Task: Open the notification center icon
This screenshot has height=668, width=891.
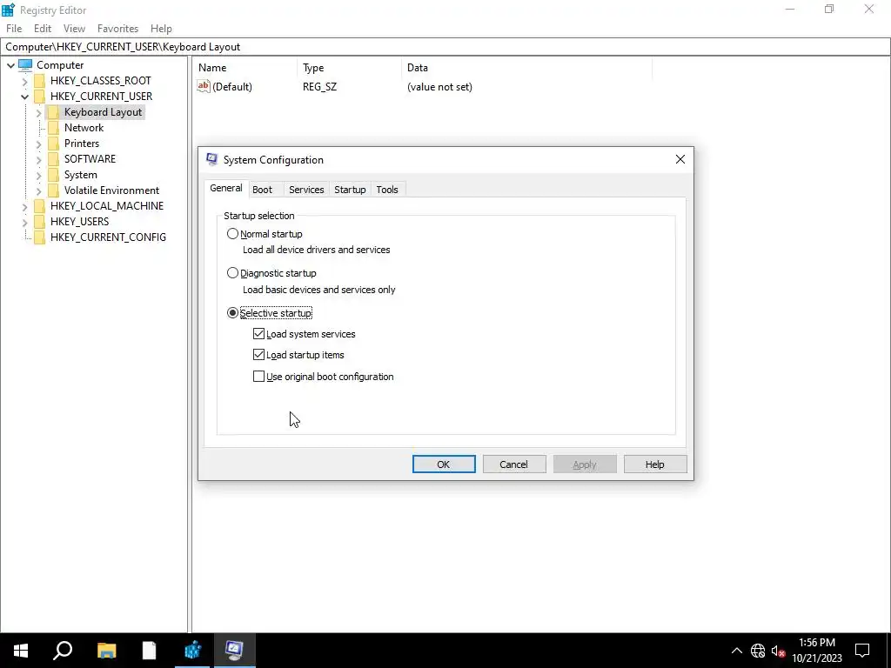Action: [x=862, y=651]
